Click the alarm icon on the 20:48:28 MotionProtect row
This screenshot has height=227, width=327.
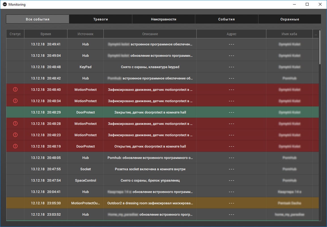click(15, 123)
